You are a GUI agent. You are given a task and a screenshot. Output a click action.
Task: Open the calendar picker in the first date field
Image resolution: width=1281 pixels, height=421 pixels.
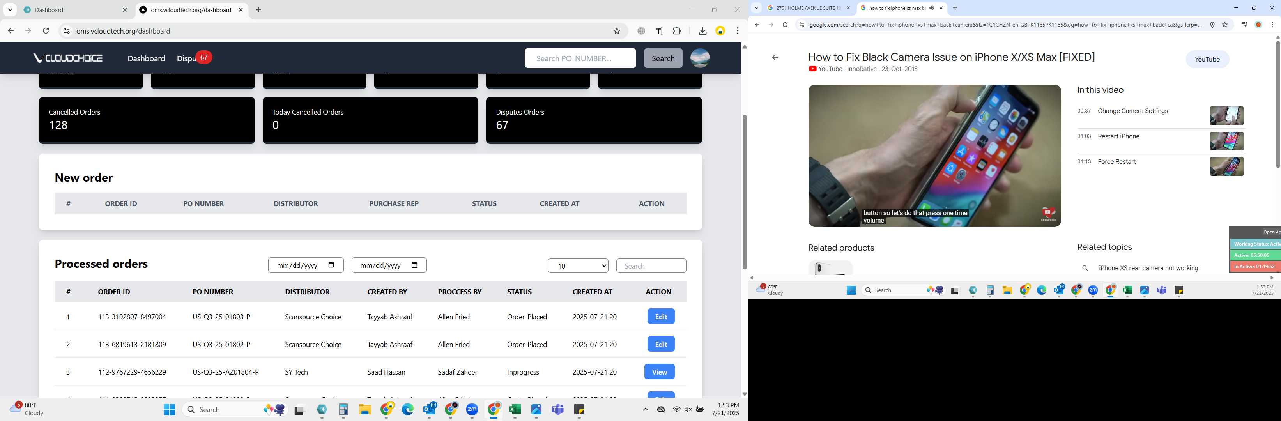click(x=331, y=265)
